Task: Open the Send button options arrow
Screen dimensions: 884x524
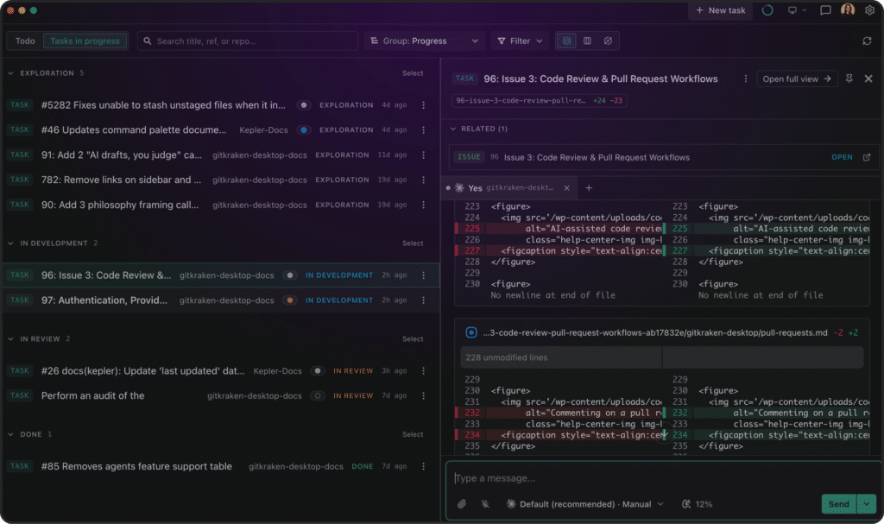Action: (867, 503)
